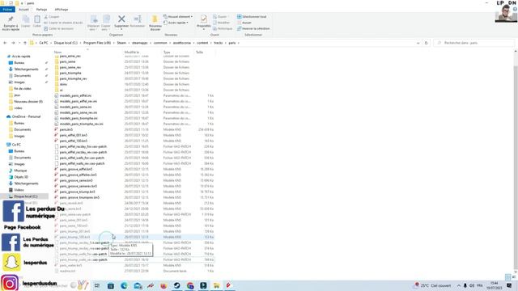Open the recent locations dropdown arrow
The image size is (518, 291).
click(19, 43)
